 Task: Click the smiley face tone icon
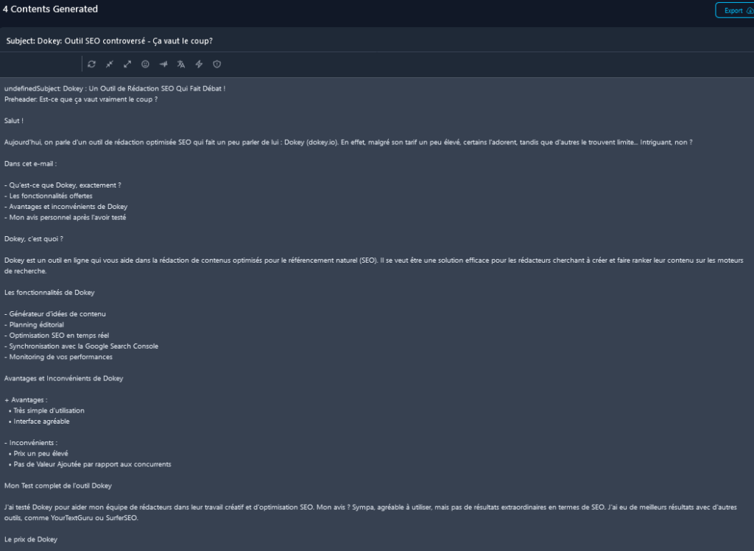click(146, 64)
